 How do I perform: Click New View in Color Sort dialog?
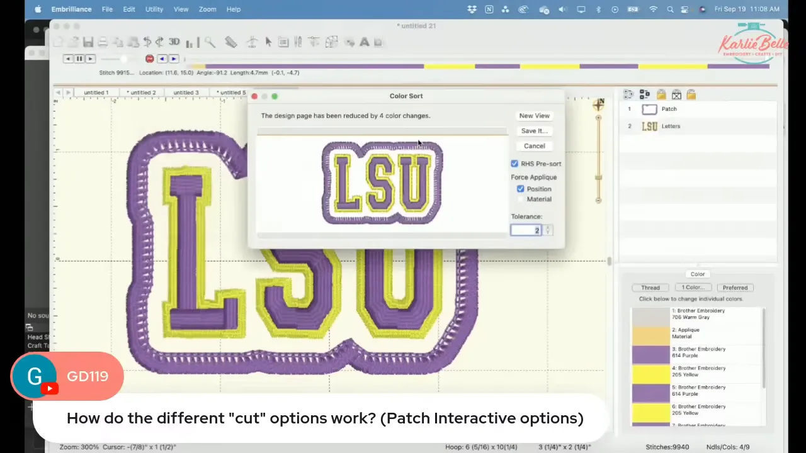535,116
